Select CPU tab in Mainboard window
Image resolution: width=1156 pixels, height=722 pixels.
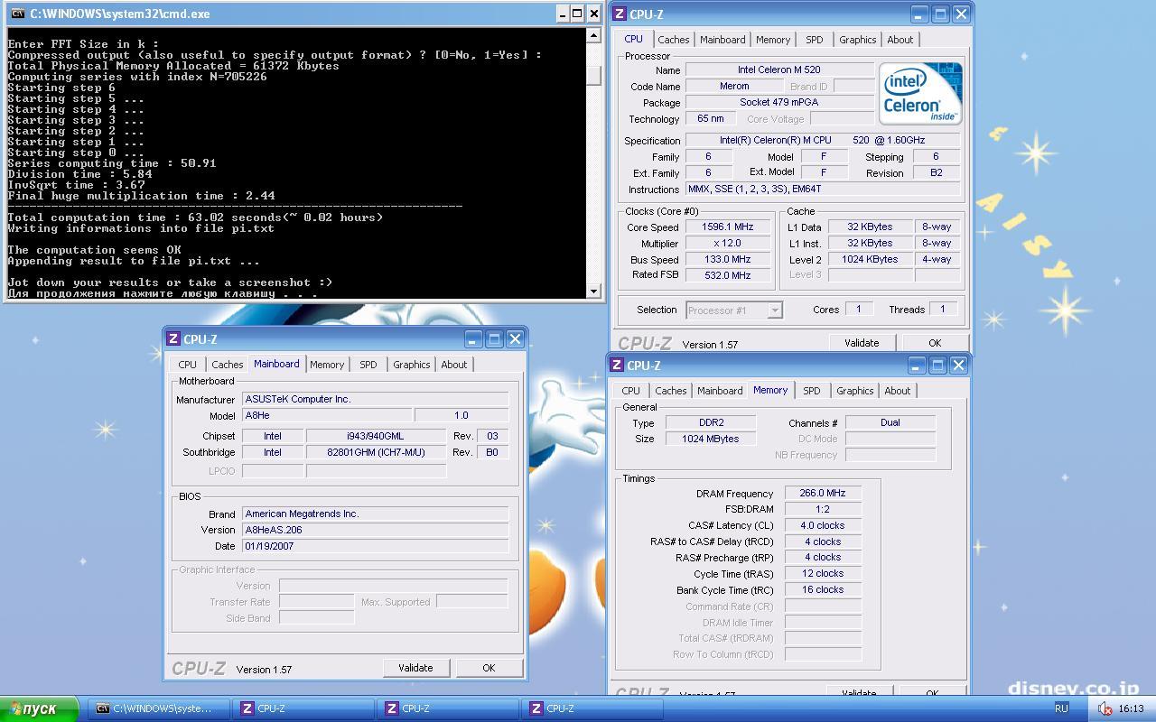[188, 365]
